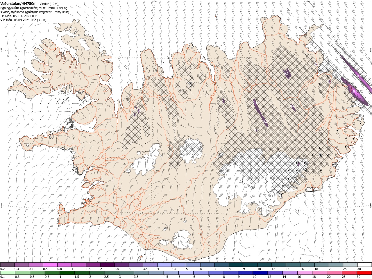Image resolution: width=372 pixels, height=279 pixels.
Task: Pick the 18 grey-teal swatch in upper legend row
Action: coord(322,265)
